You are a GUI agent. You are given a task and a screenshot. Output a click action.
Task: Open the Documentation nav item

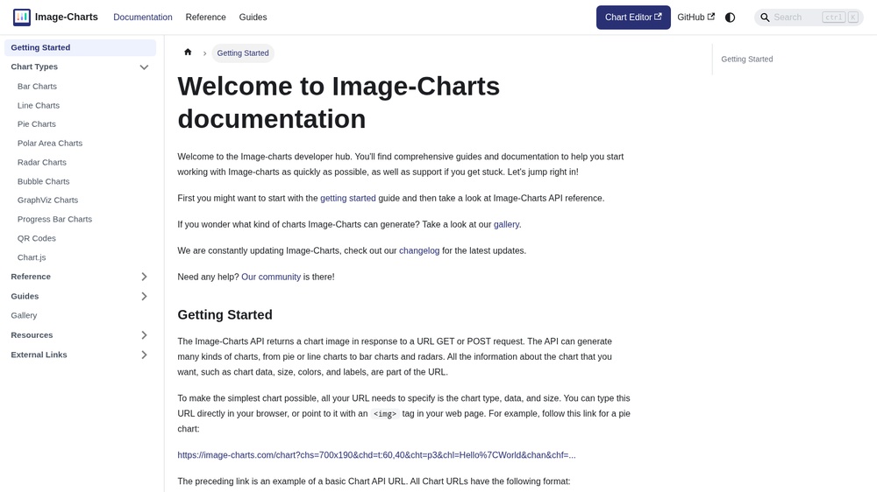pos(143,18)
